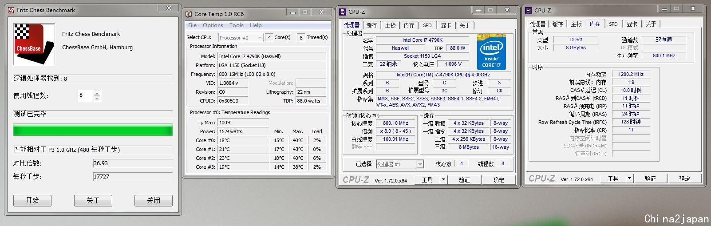The image size is (711, 226).
Task: Minimize the CPU-Z processor window
Action: click(x=478, y=10)
